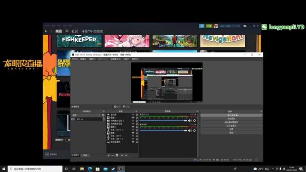Open Cortana circle in taskbar
This screenshot has height=172, width=306.
(66, 169)
